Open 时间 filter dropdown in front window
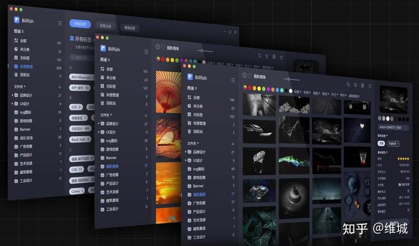Screen dimensions: 419x246 pos(307,92)
